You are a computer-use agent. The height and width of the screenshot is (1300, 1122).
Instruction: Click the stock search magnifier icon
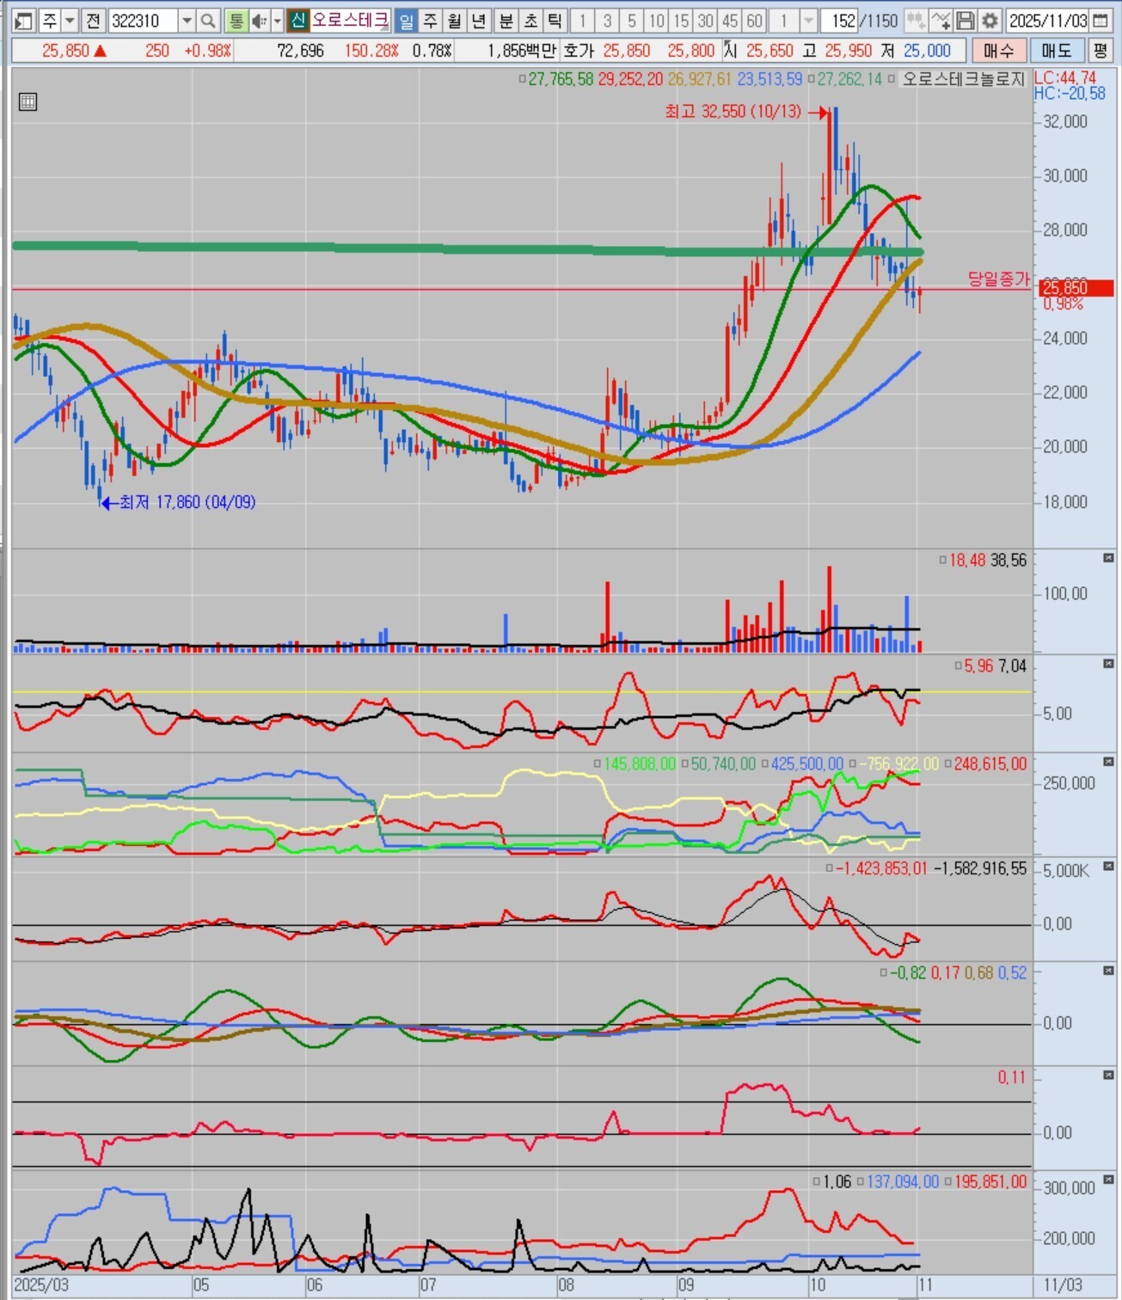pyautogui.click(x=208, y=21)
